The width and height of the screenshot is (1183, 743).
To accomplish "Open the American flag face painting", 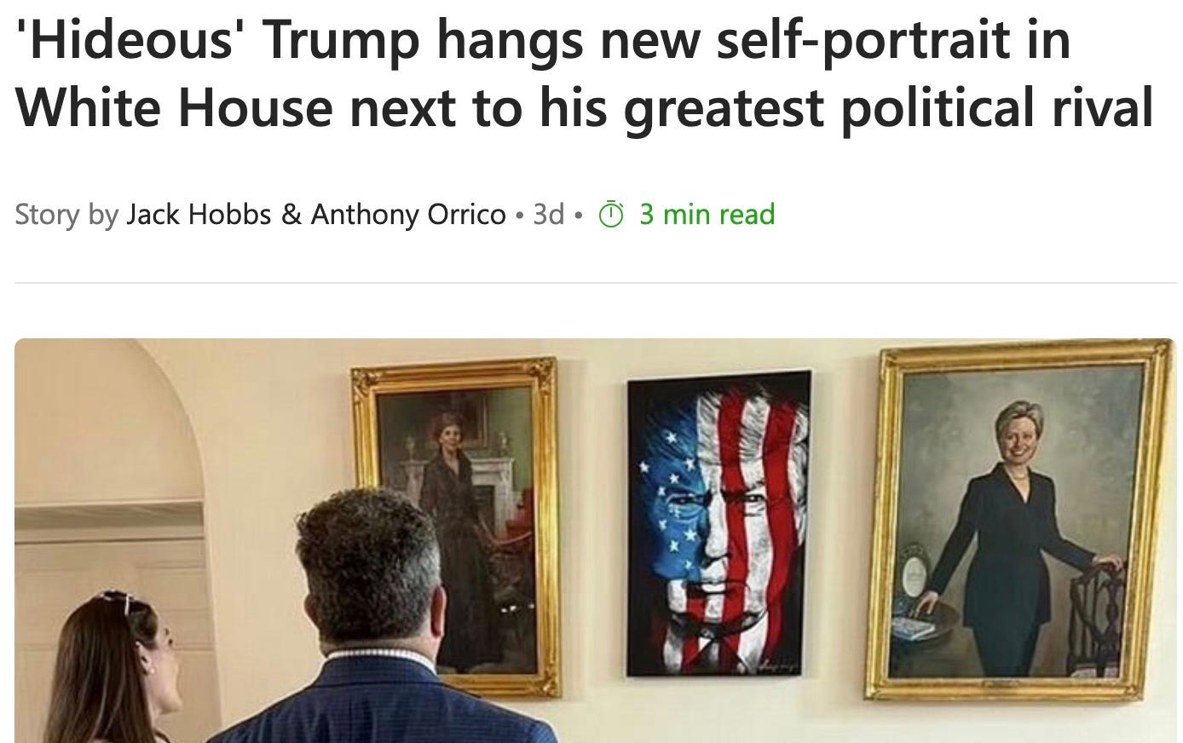I will (719, 524).
